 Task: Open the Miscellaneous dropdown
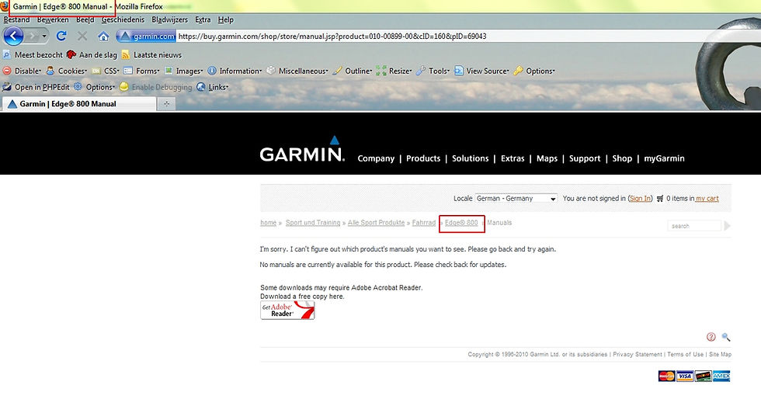click(x=297, y=71)
